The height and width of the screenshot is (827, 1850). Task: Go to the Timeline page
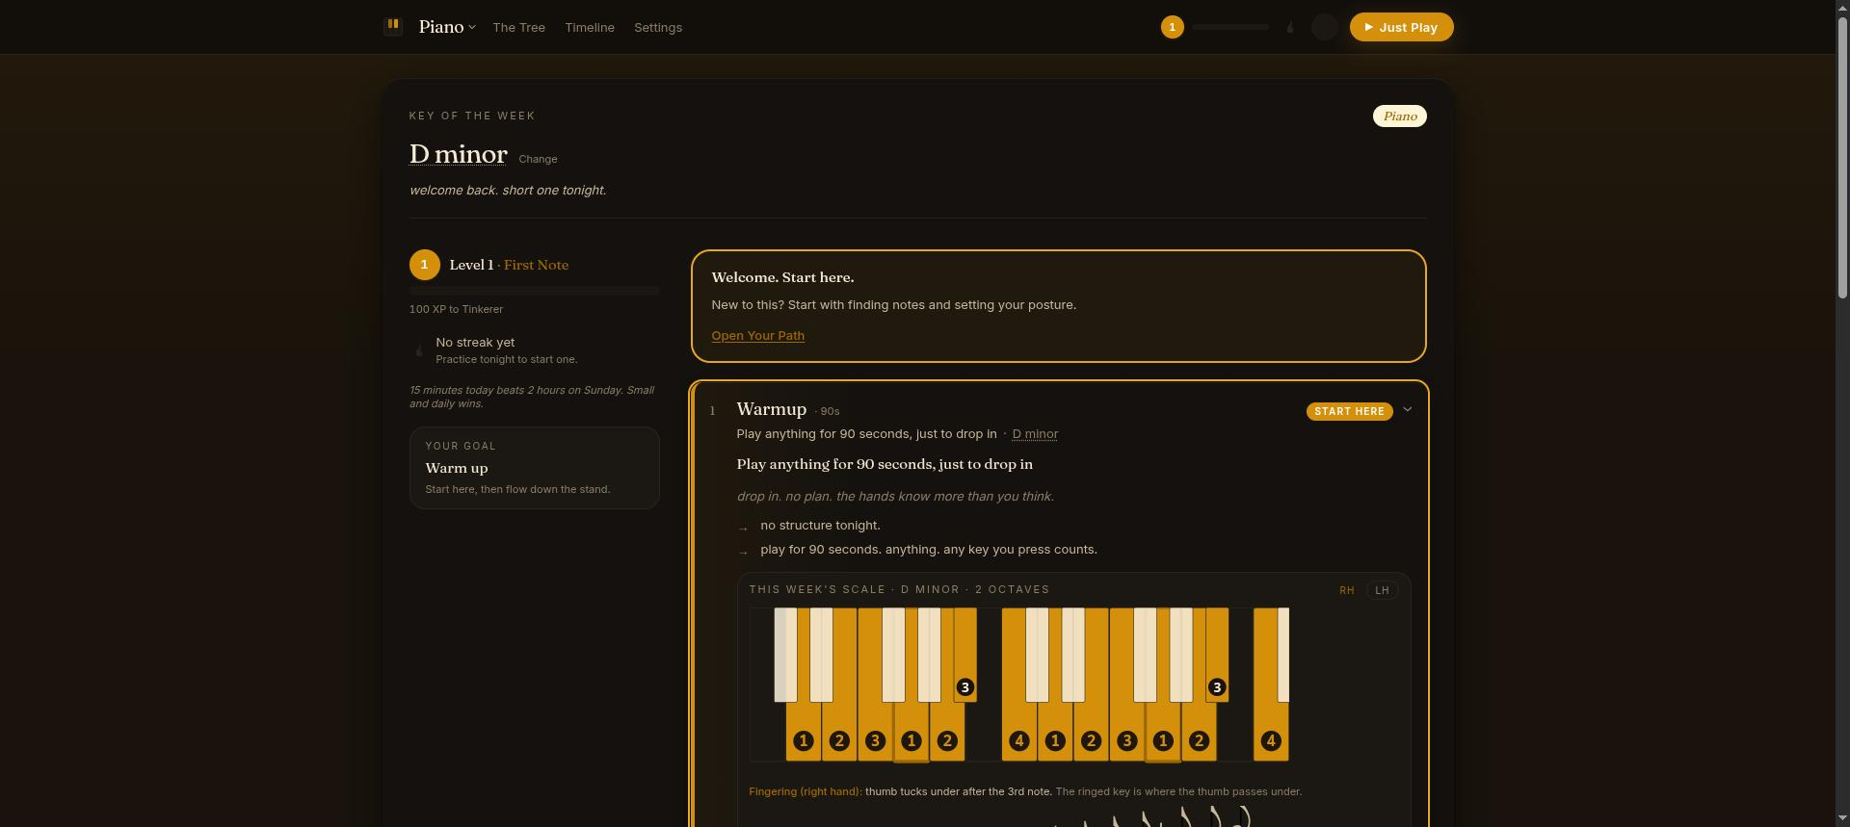pyautogui.click(x=590, y=27)
